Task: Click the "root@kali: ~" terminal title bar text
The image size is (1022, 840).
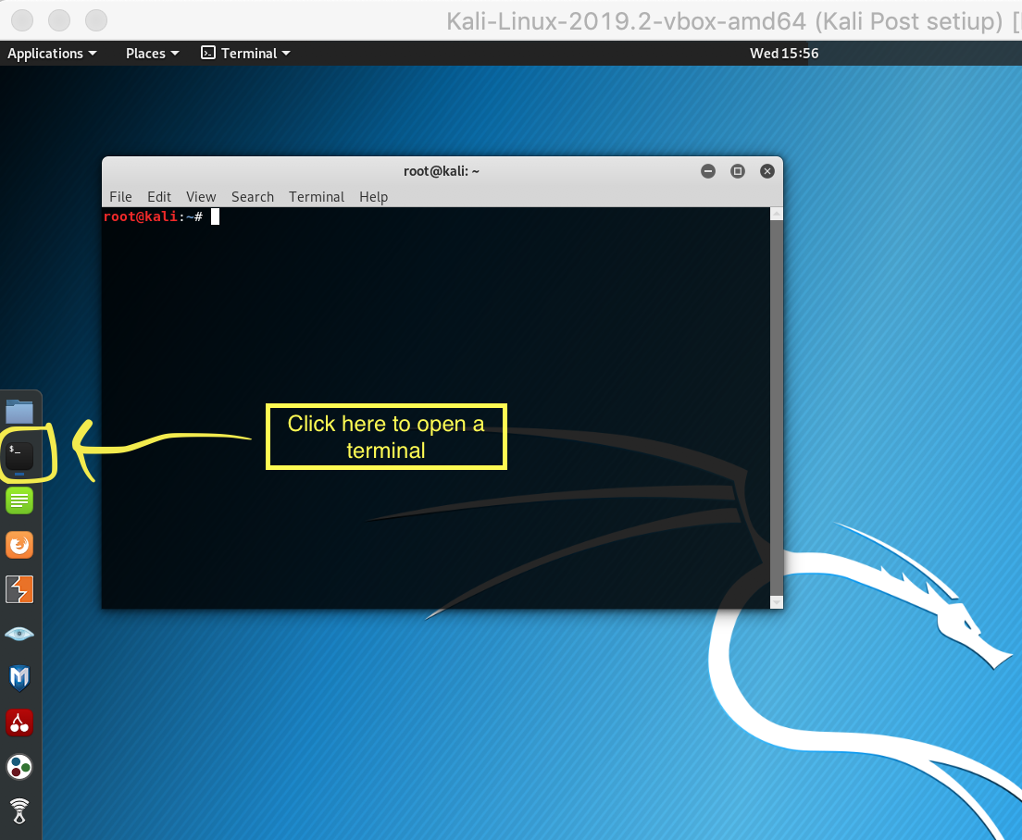Action: pyautogui.click(x=442, y=171)
